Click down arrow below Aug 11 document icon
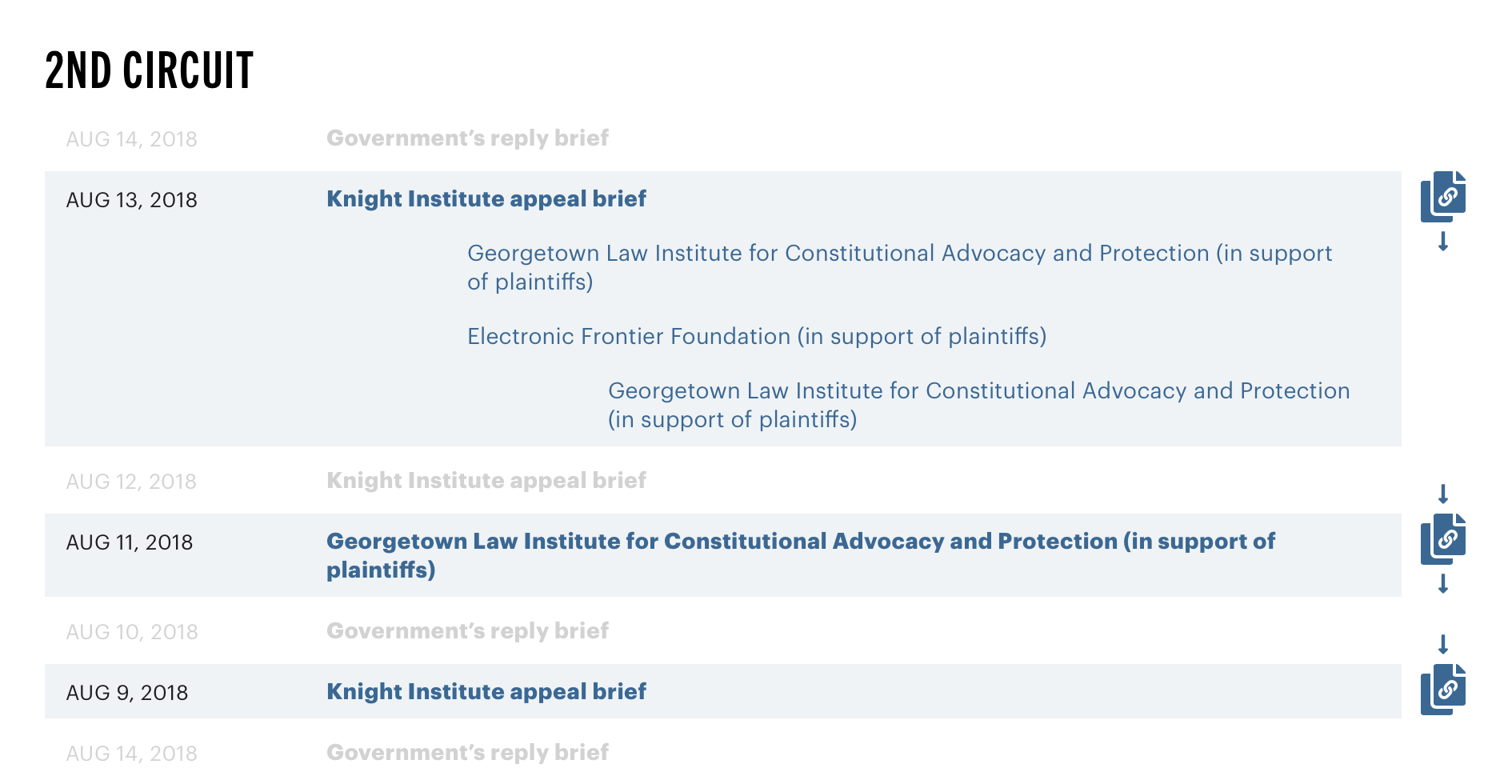 pos(1443,583)
